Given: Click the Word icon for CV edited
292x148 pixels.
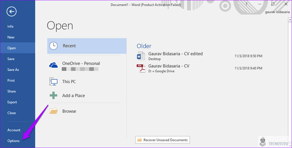Looking at the screenshot, I should click(141, 56).
